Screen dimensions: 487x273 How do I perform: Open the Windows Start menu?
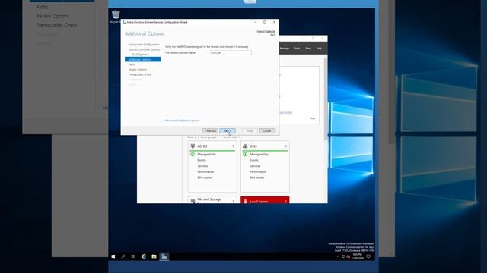[113, 256]
